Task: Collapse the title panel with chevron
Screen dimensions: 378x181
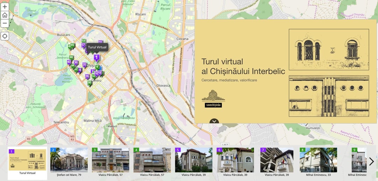Action: pos(214,121)
